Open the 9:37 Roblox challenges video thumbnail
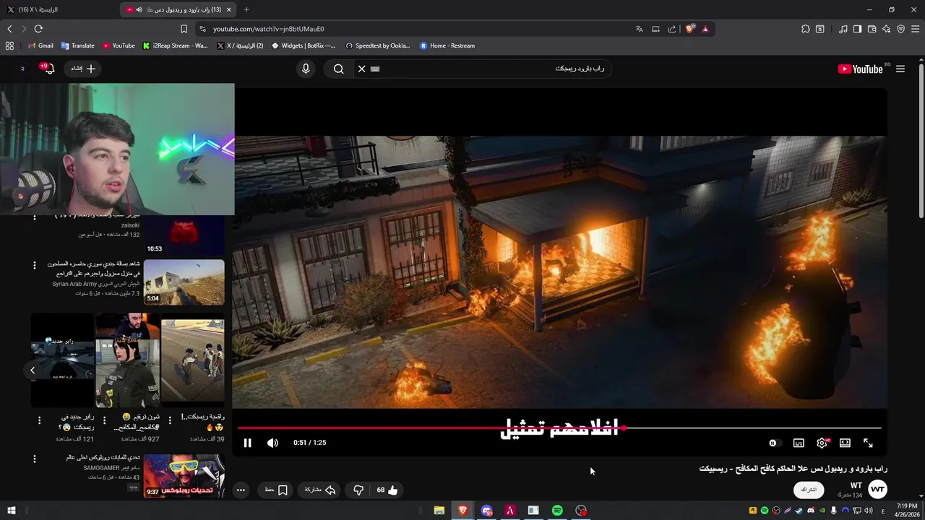This screenshot has width=925, height=520. (184, 476)
